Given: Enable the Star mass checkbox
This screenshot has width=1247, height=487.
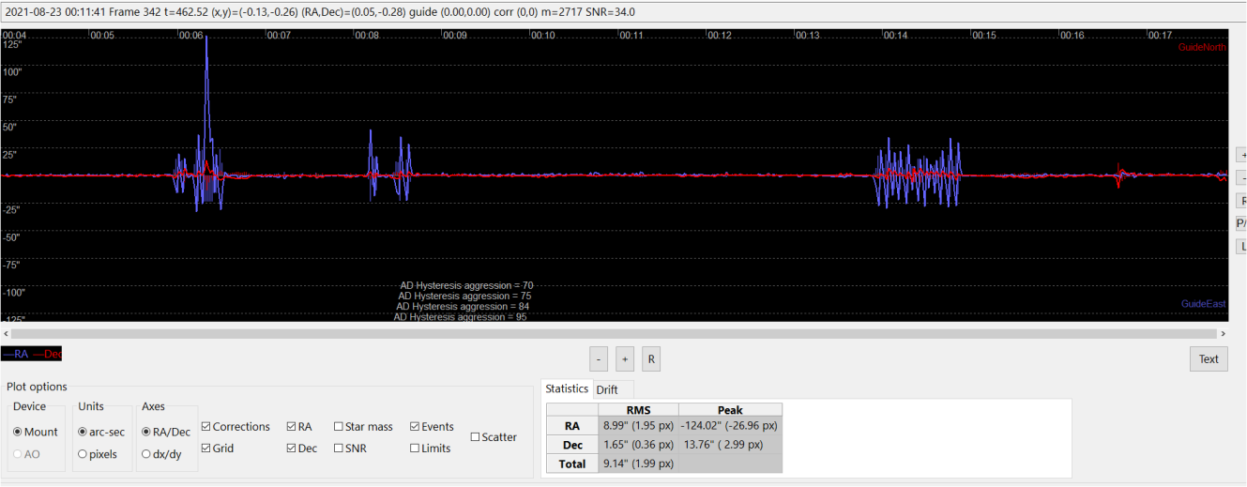Looking at the screenshot, I should tap(363, 426).
